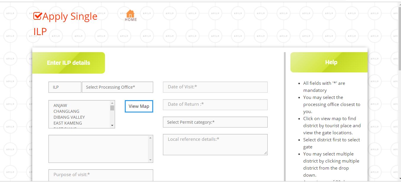Click into the Purpose of visit field
The image size is (401, 182).
point(101,175)
